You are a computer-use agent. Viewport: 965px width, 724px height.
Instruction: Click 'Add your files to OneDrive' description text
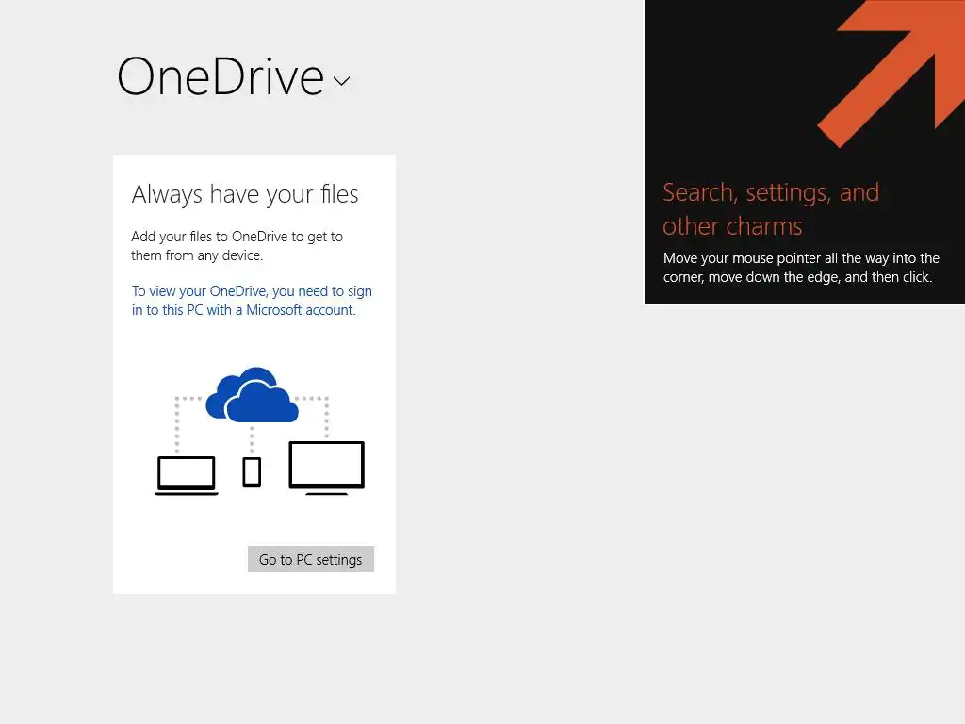point(237,246)
